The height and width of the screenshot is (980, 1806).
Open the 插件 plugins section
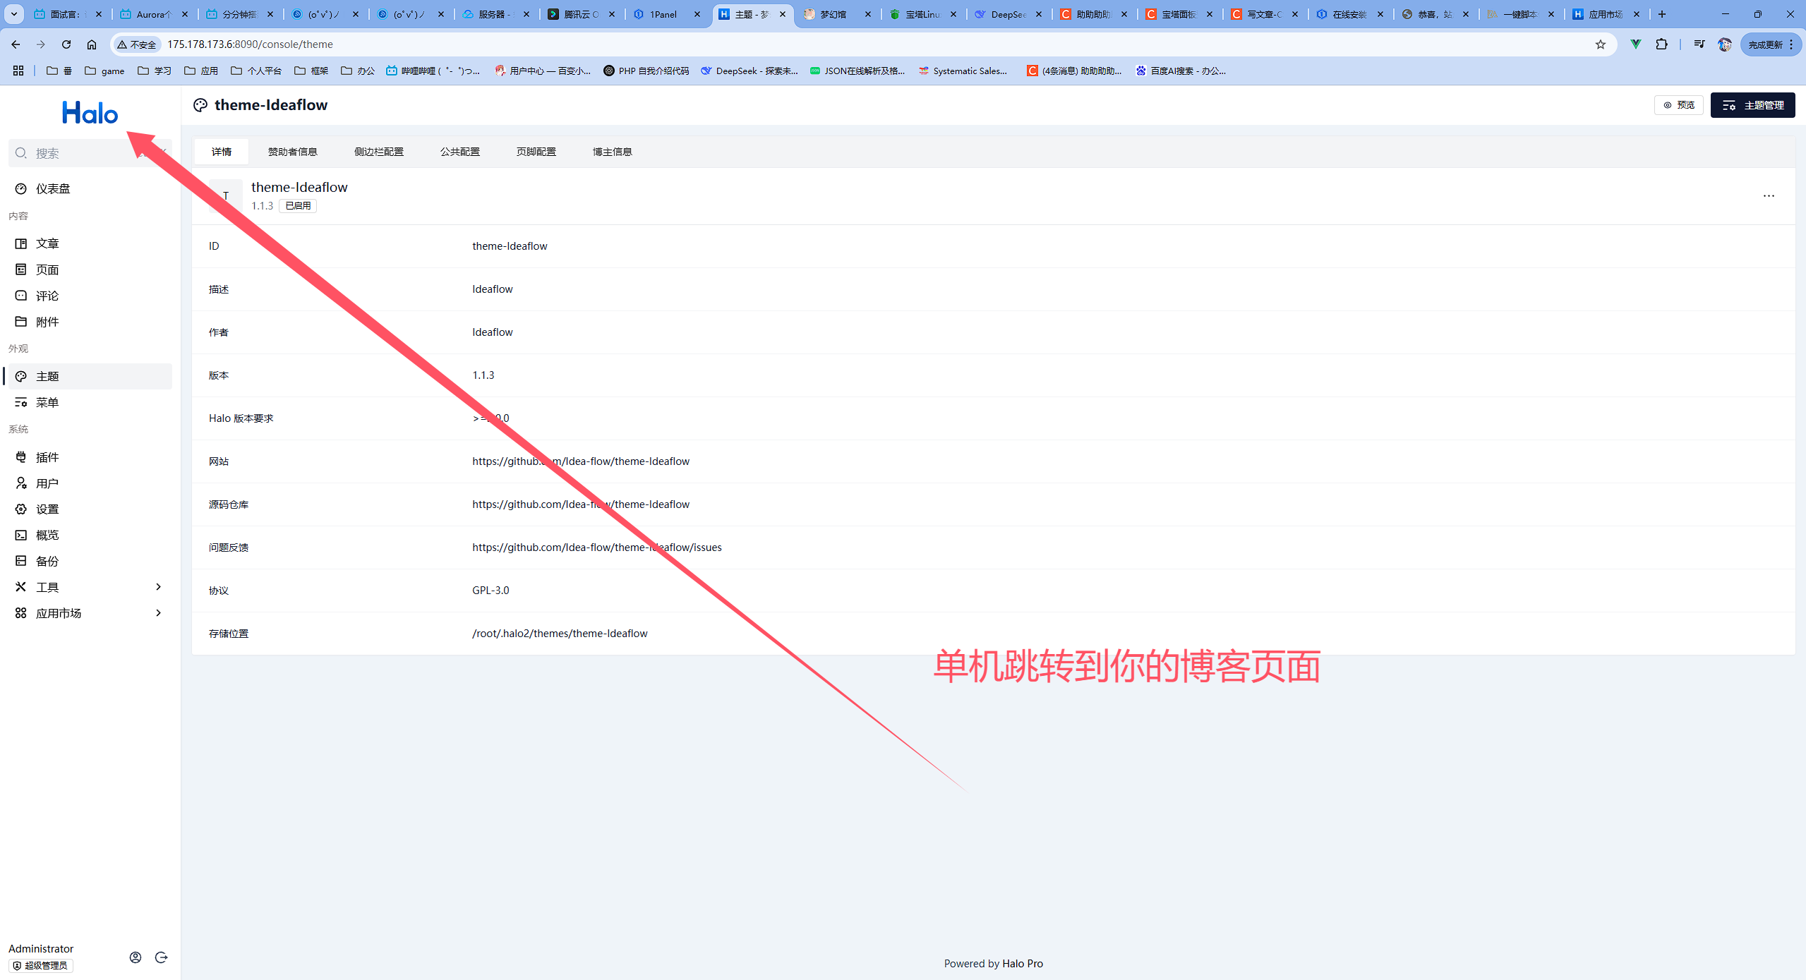tap(47, 457)
